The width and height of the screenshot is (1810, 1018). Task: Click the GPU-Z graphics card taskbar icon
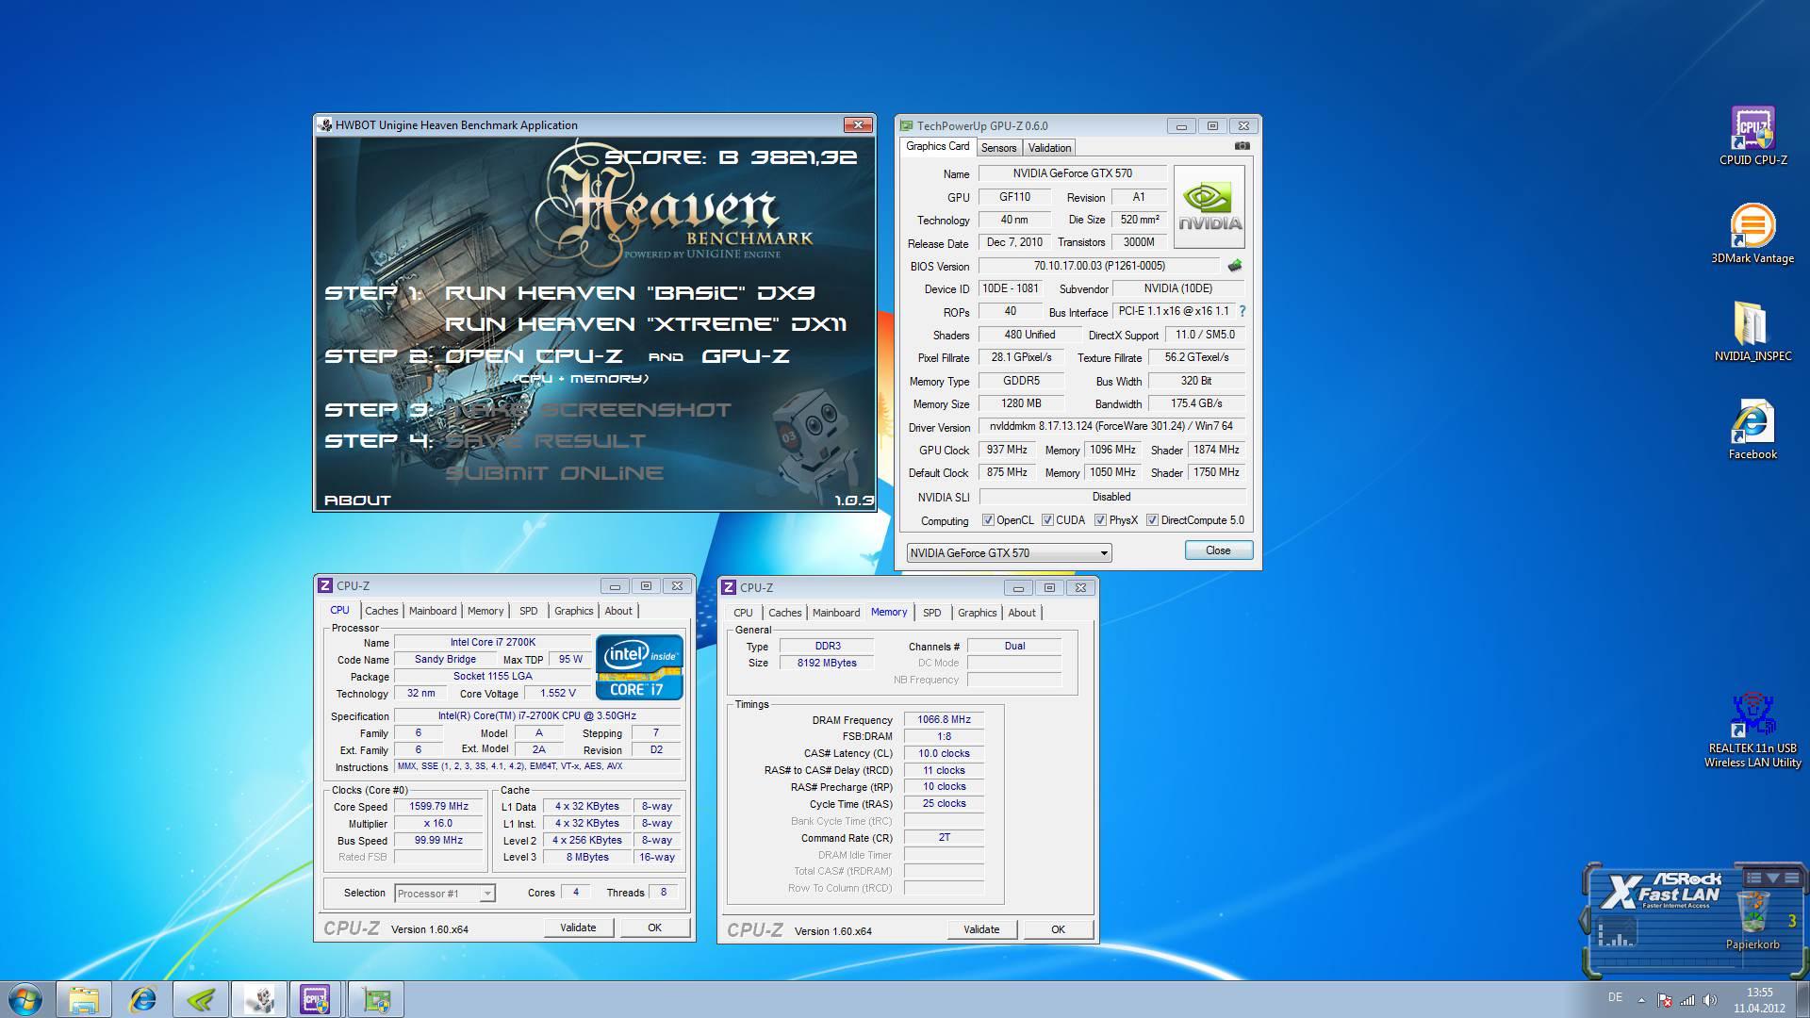[376, 999]
